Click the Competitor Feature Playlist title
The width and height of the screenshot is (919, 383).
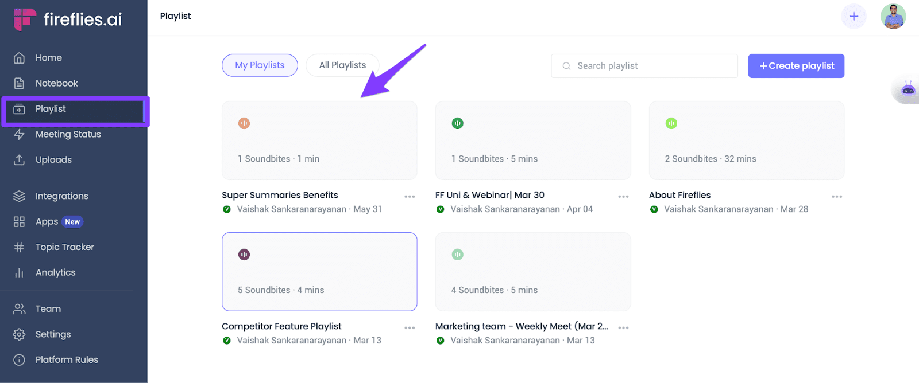[x=281, y=326]
